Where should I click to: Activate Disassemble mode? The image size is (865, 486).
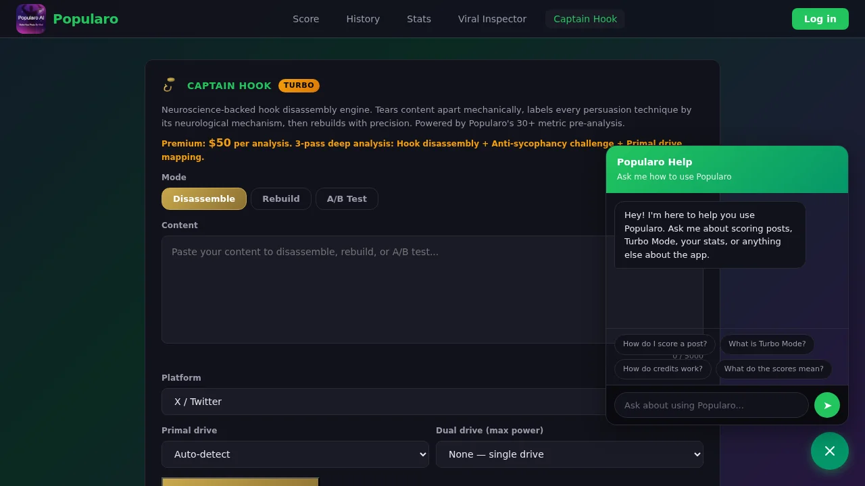pyautogui.click(x=203, y=198)
